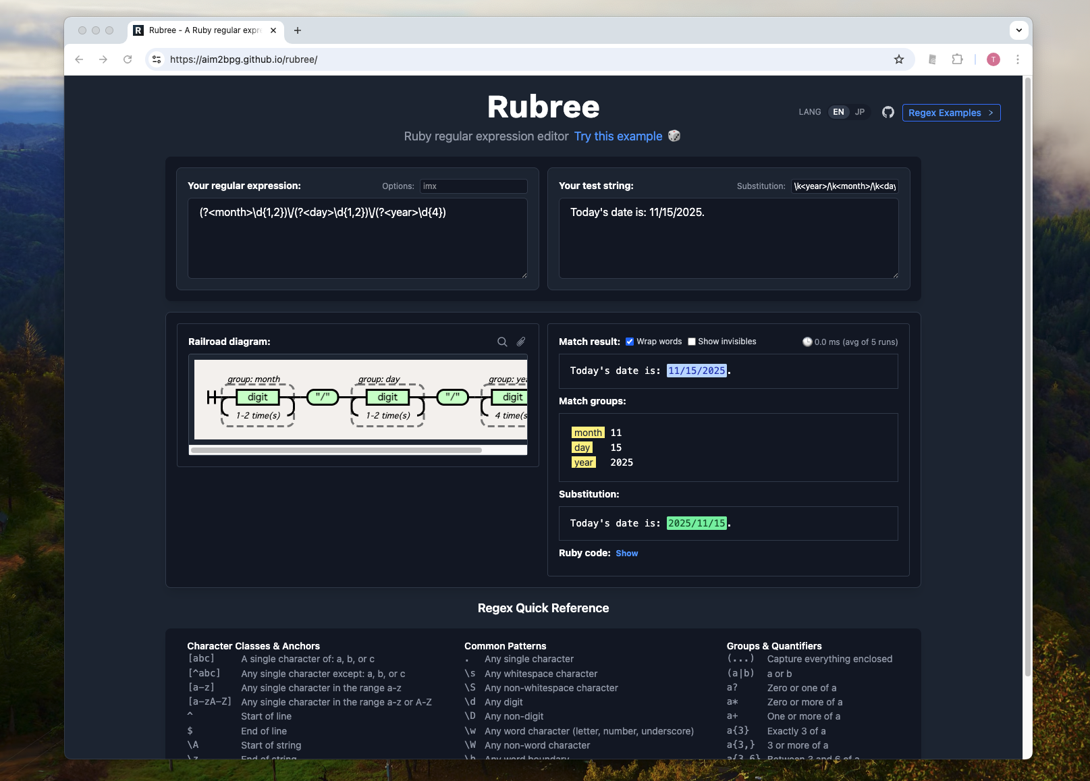
Task: Show the Ruby code section
Action: (x=626, y=554)
